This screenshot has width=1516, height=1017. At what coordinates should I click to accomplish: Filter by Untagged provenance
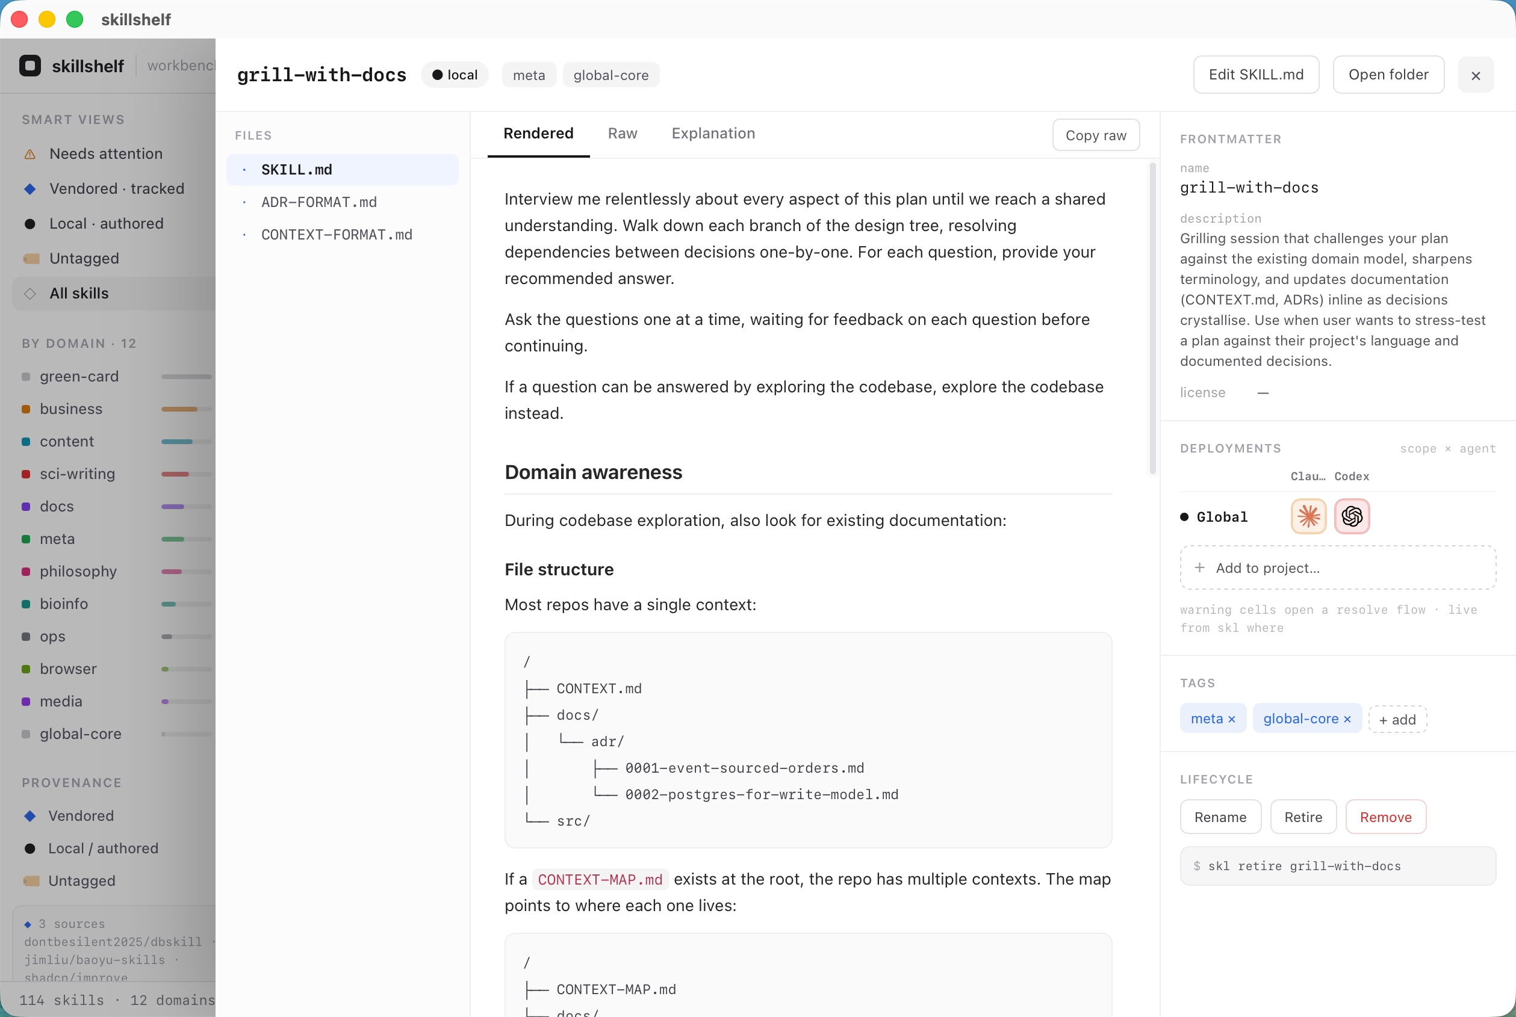pyautogui.click(x=114, y=881)
